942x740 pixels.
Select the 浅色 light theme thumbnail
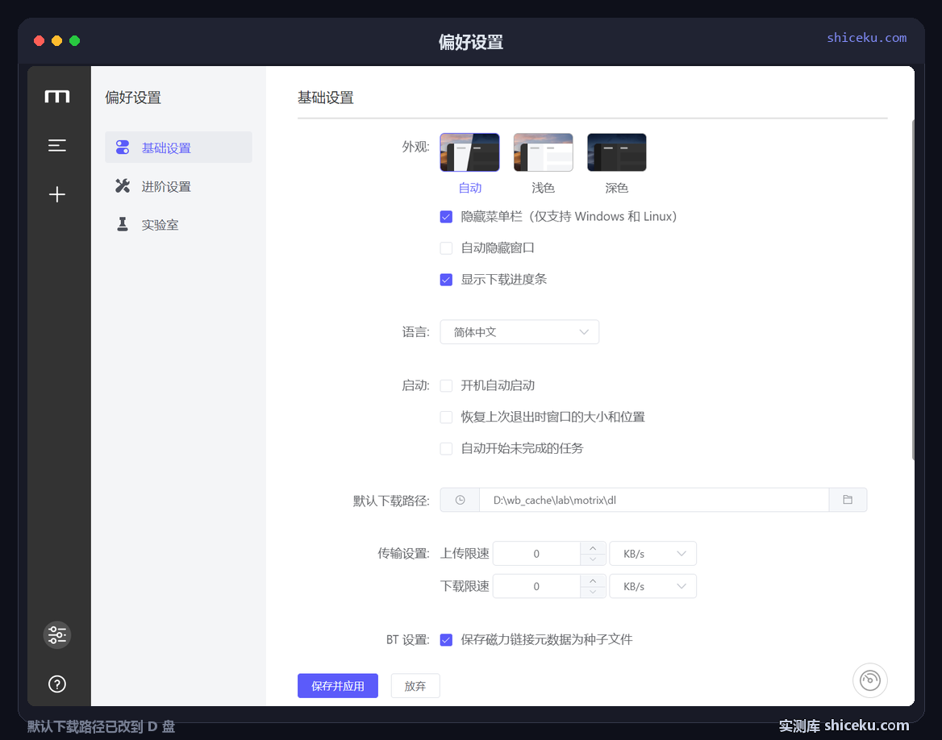[543, 152]
